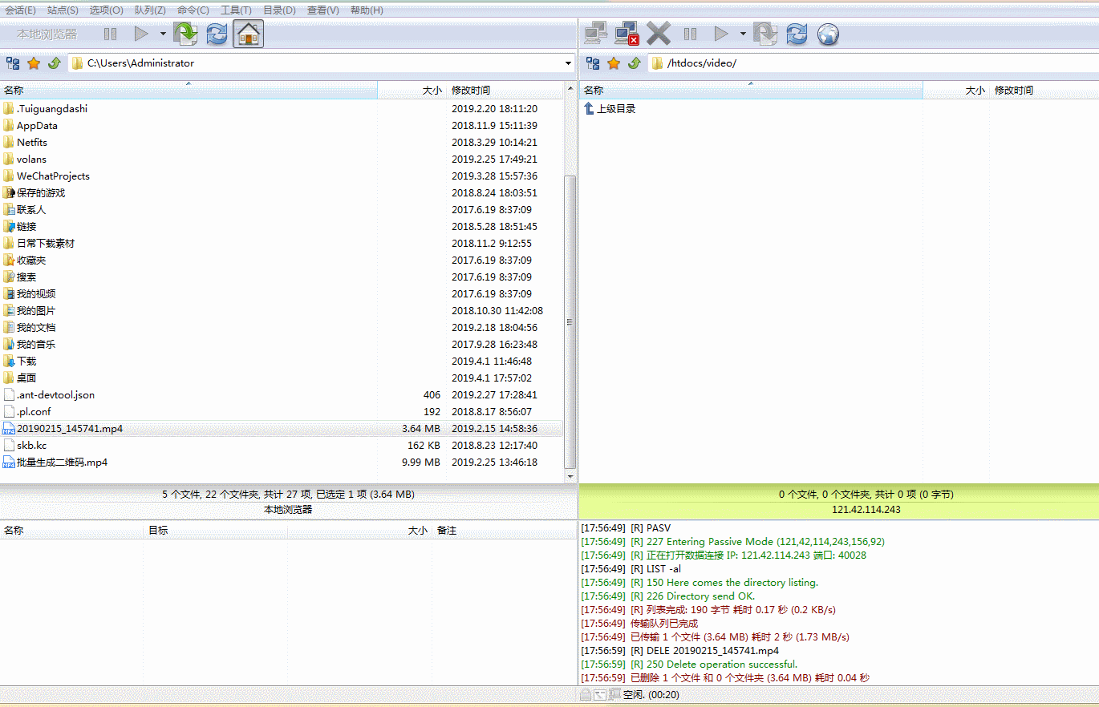Viewport: 1099px width, 707px height.
Task: Open dropdown arrow beside local play button
Action: pyautogui.click(x=163, y=34)
